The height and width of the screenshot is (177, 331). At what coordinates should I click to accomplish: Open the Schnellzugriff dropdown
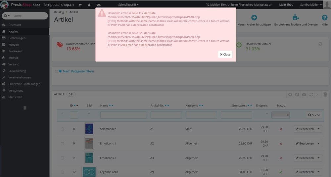click(128, 4)
